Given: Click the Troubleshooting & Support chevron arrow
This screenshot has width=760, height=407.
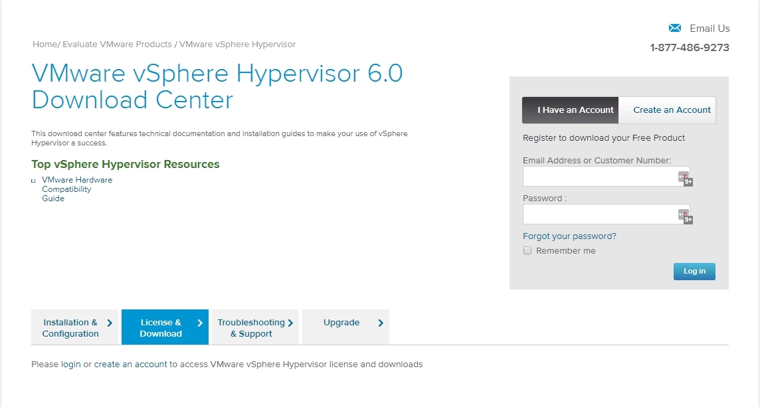Looking at the screenshot, I should (290, 323).
